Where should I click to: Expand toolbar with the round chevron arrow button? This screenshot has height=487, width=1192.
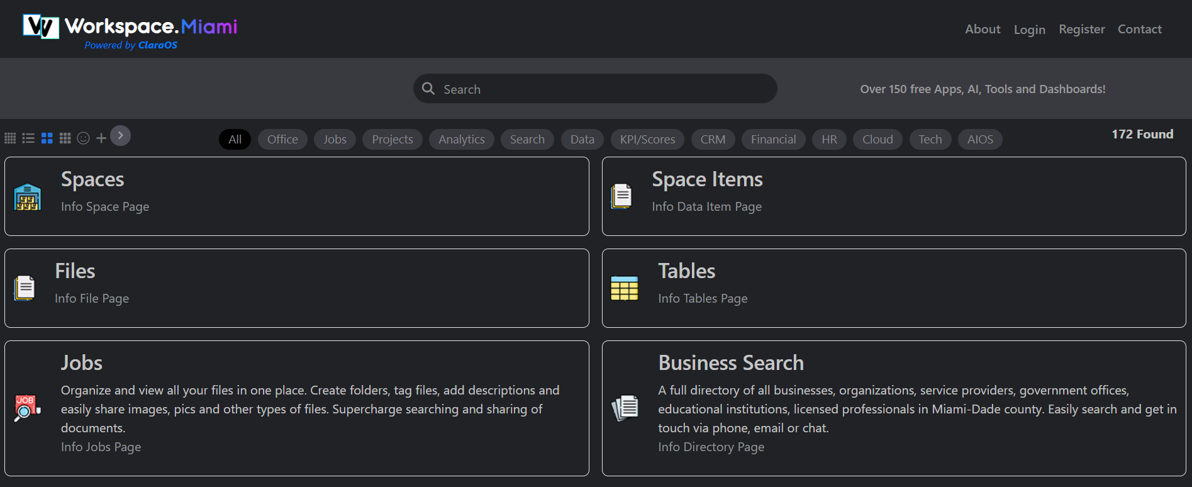point(121,135)
